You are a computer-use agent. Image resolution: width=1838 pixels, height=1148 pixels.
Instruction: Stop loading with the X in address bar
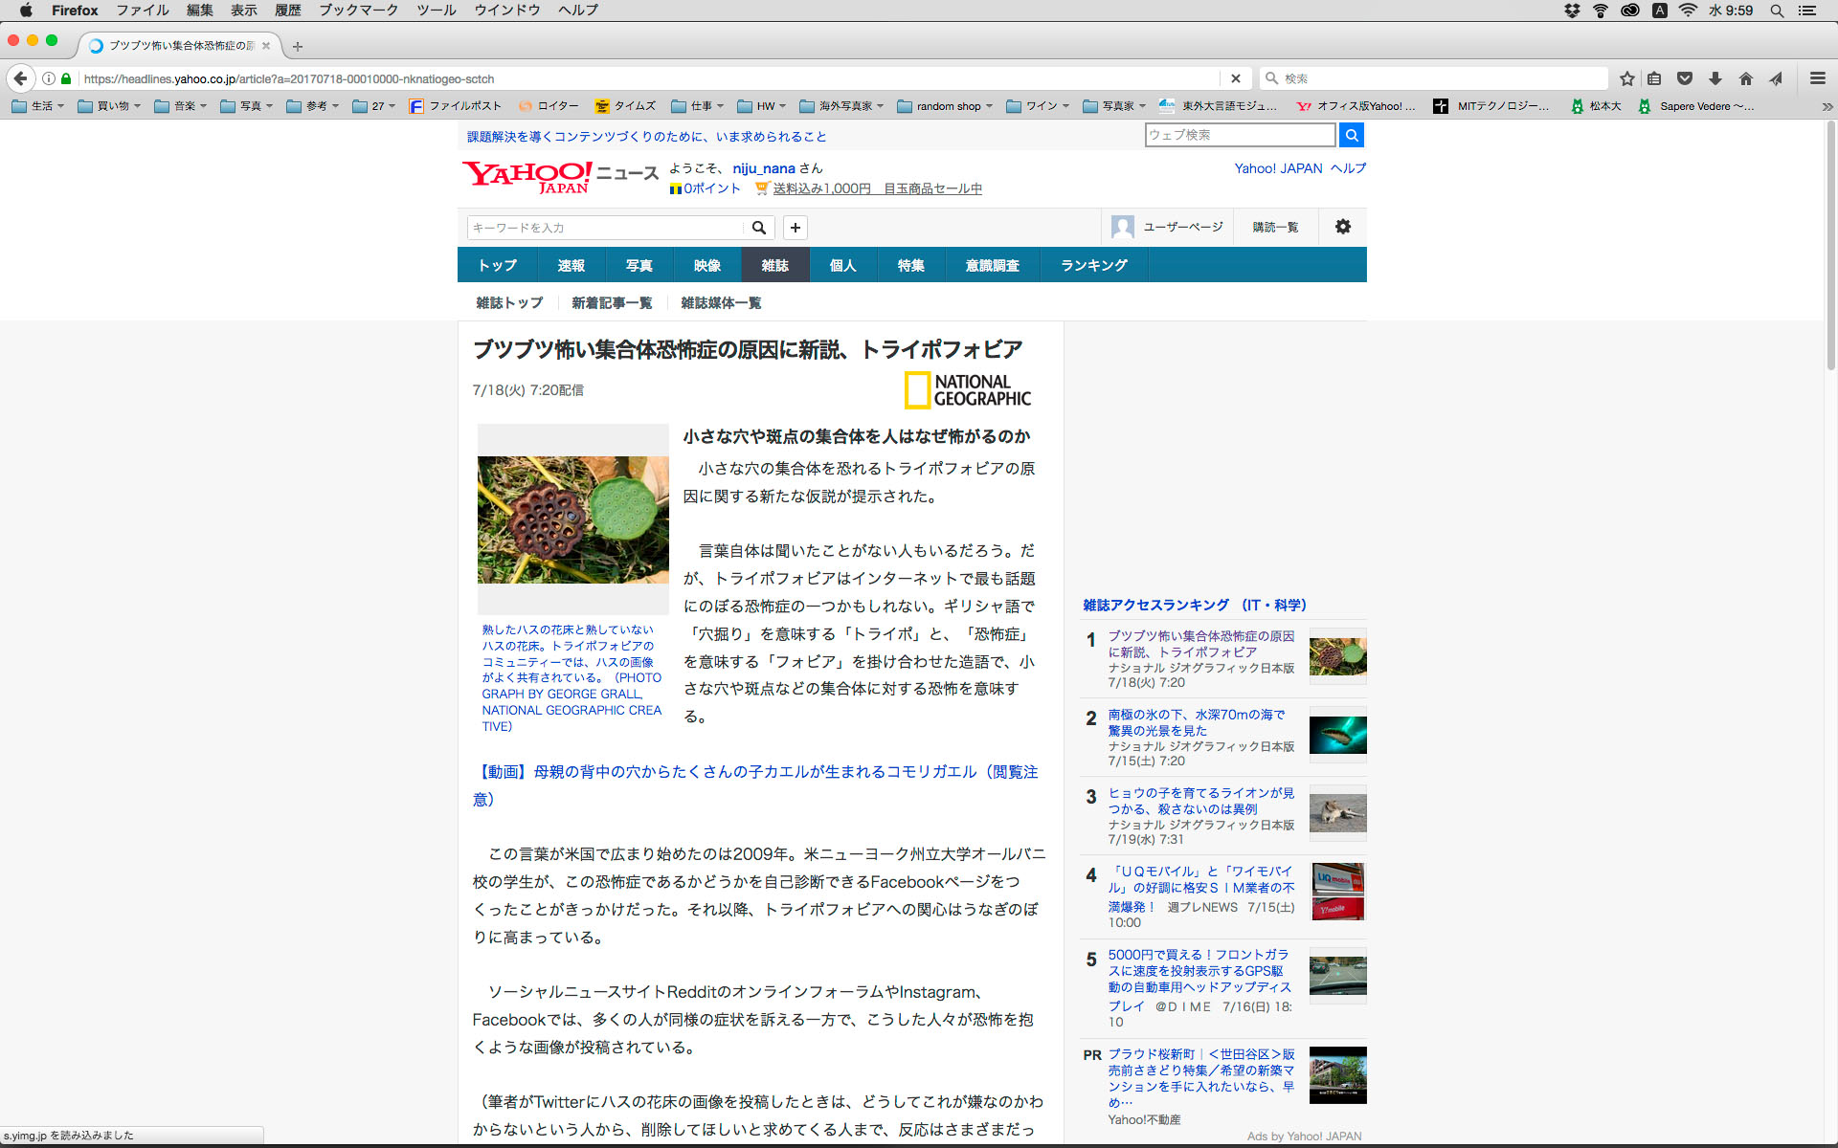(1235, 78)
